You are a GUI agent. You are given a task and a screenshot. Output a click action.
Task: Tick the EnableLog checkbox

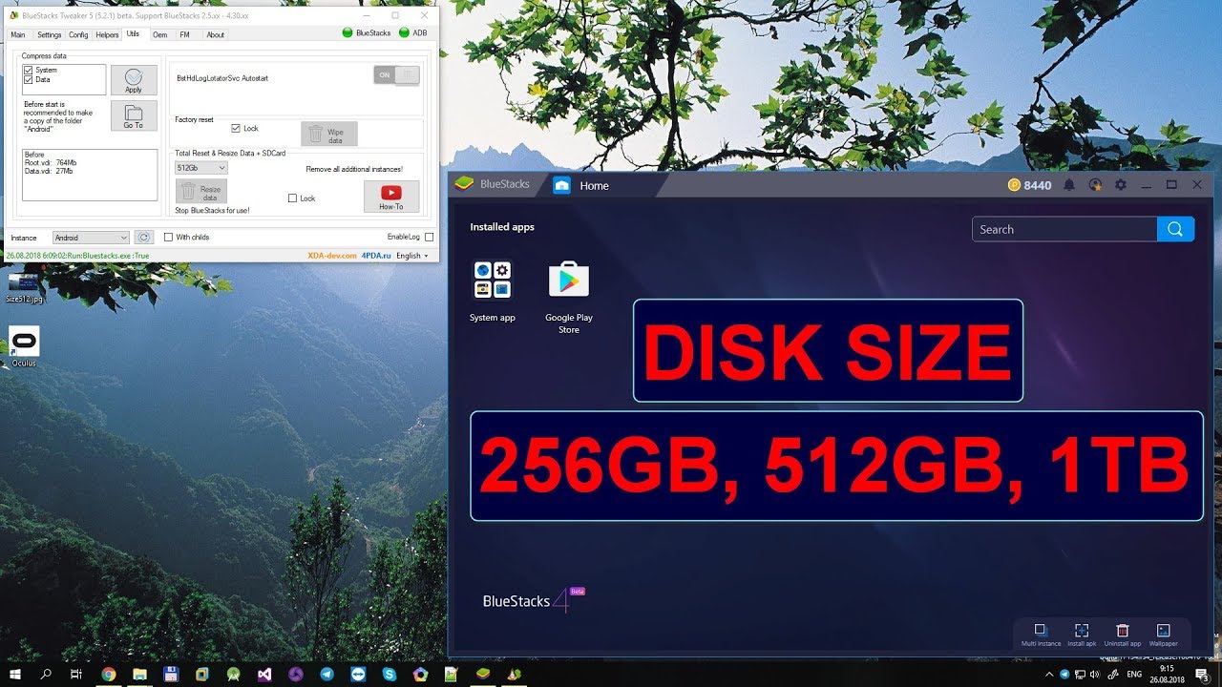(429, 237)
